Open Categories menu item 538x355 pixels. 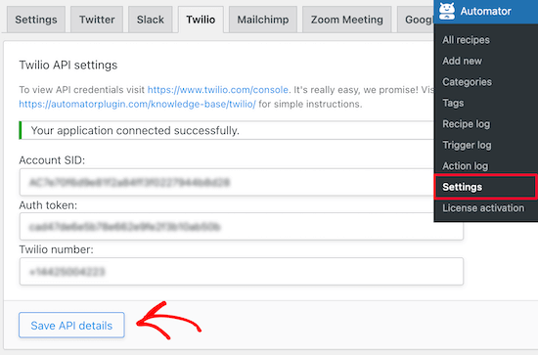[x=467, y=82]
